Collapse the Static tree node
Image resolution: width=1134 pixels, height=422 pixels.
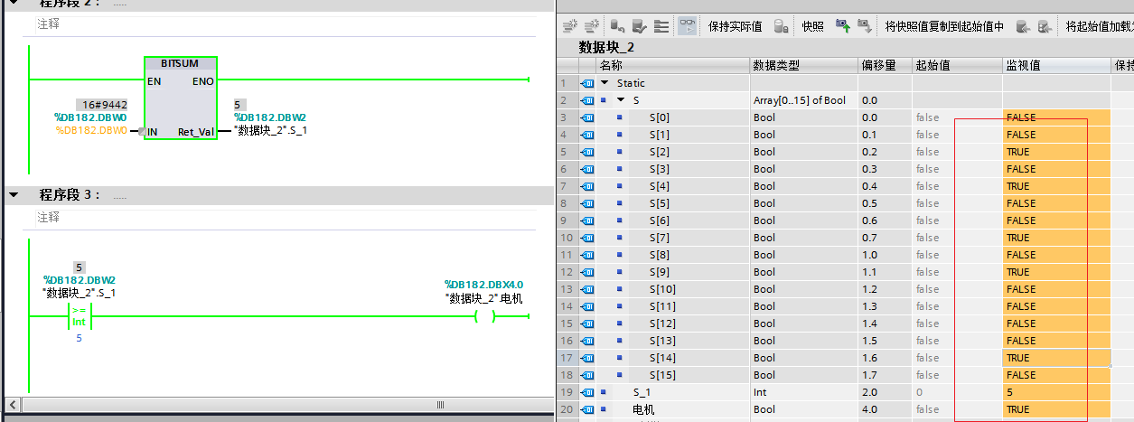tap(604, 83)
